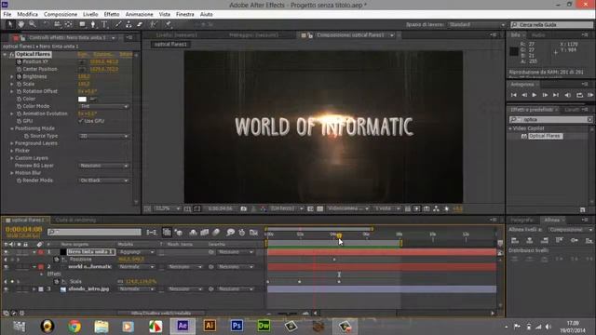Select the Rotation tool
596x335 pixels.
point(46,24)
